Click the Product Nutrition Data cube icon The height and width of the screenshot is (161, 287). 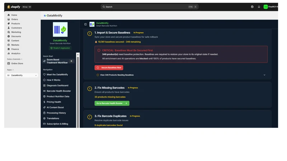(x=44, y=96)
